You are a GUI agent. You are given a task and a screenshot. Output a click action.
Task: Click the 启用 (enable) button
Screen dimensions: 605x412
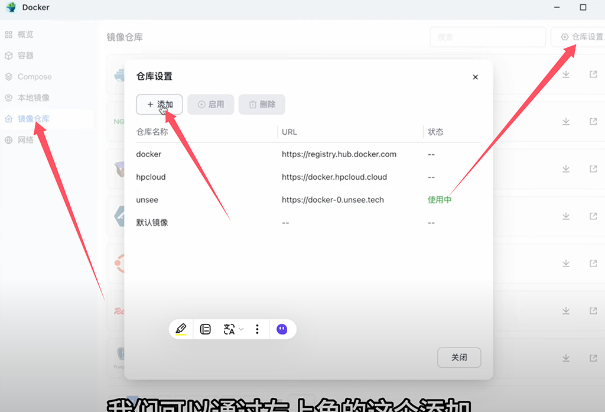pos(211,104)
